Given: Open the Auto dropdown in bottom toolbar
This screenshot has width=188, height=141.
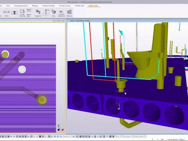Looking at the screenshot, I should pos(118,136).
